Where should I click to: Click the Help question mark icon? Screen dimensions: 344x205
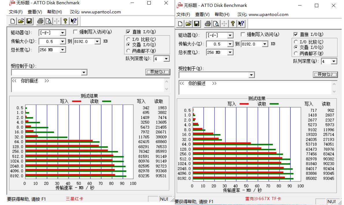point(65,21)
